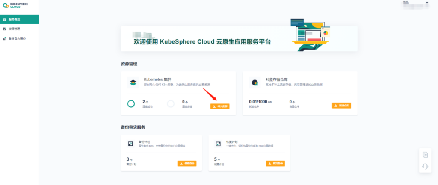Click the 导入集群 button
This screenshot has height=185, width=438.
pos(220,106)
